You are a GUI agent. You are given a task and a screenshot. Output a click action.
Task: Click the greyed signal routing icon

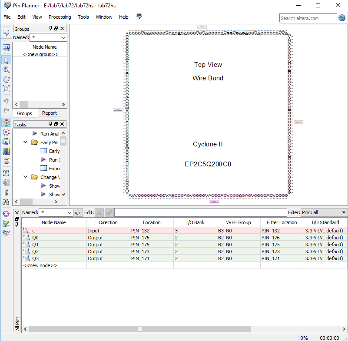(x=6, y=182)
